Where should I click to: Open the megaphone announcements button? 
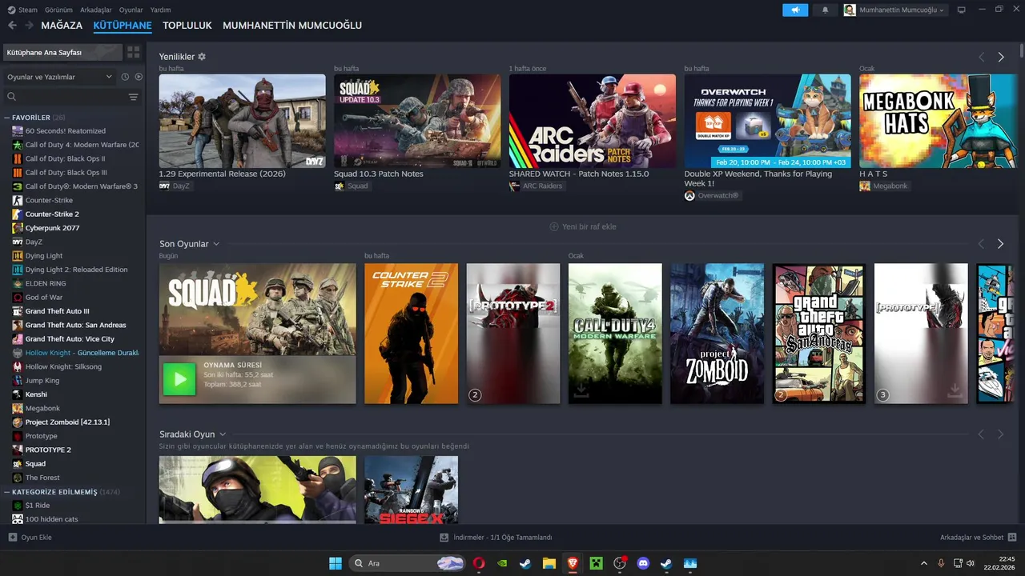(795, 10)
